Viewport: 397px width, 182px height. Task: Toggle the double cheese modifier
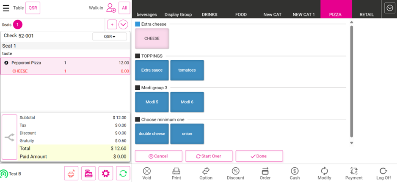pyautogui.click(x=152, y=134)
